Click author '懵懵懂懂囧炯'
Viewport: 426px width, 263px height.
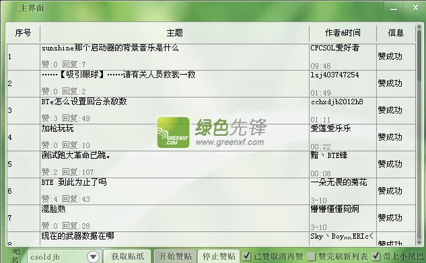[x=335, y=209]
